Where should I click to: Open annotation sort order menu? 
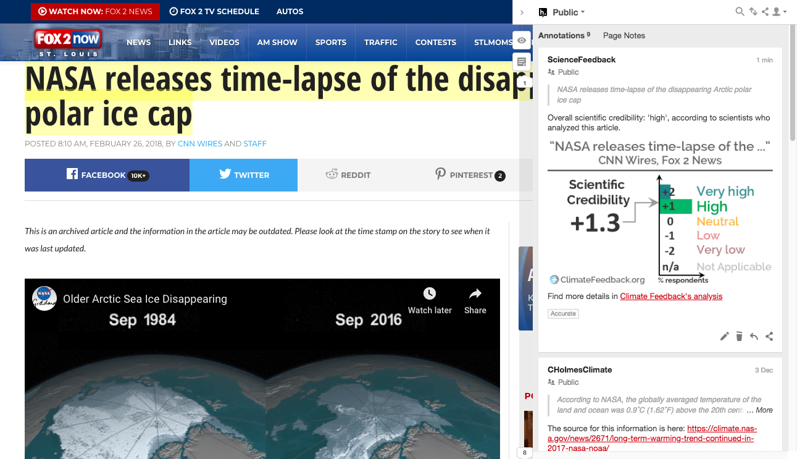point(753,12)
